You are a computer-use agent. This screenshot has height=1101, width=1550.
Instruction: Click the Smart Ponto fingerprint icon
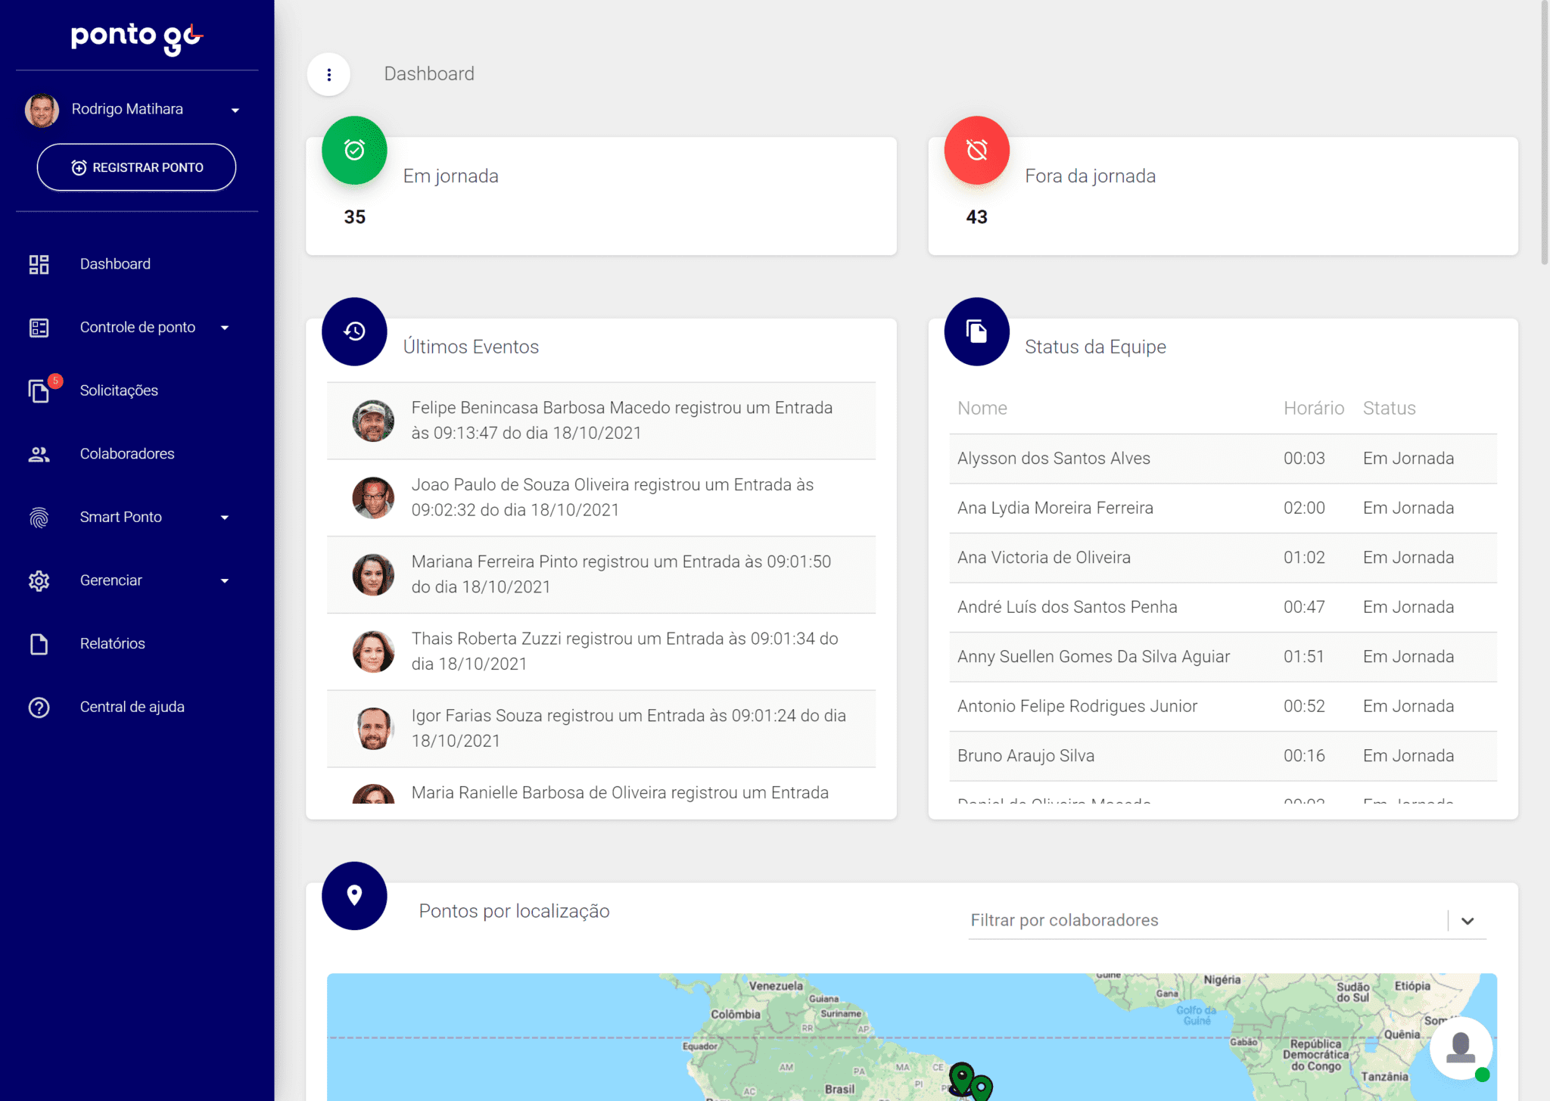click(39, 518)
